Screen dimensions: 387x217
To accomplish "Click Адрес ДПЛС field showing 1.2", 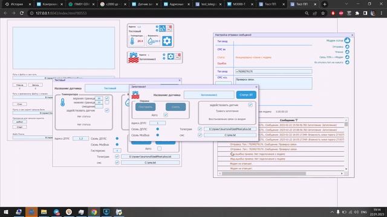I will (80, 139).
